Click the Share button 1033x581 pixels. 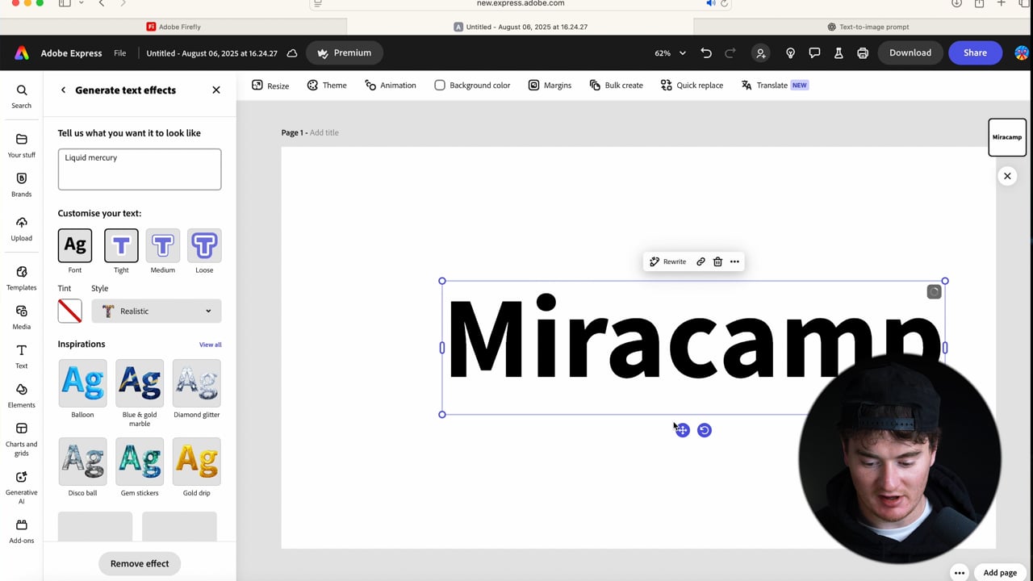tap(975, 53)
